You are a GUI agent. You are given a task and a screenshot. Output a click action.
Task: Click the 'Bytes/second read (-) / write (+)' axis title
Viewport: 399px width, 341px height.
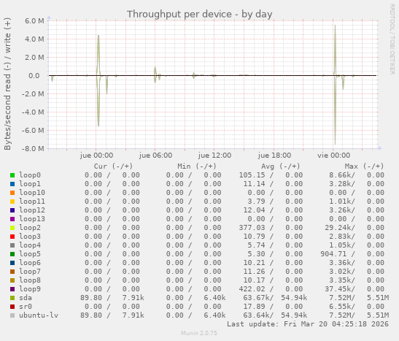[x=7, y=84]
